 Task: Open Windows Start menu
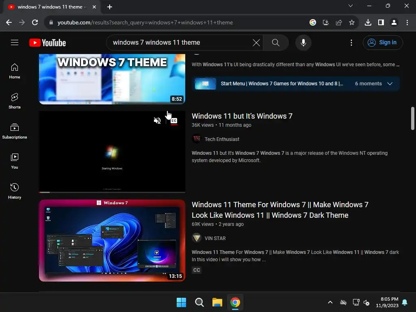[x=182, y=302]
